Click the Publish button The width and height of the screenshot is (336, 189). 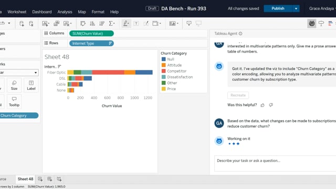278,8
